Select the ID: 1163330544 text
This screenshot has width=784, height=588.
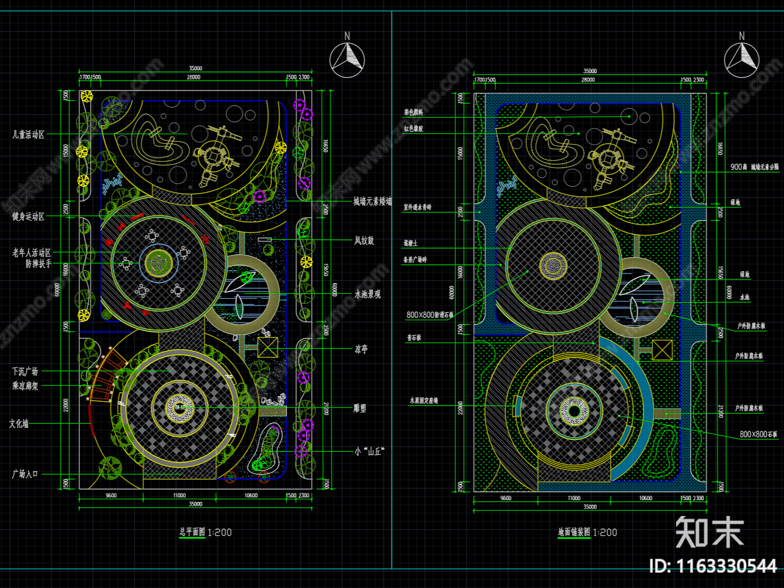pyautogui.click(x=713, y=565)
